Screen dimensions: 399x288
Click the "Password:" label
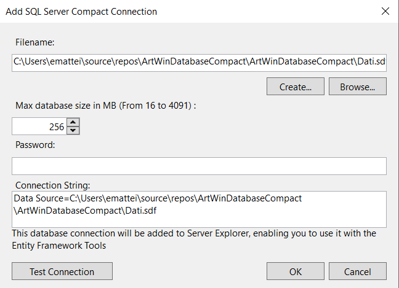(x=35, y=145)
